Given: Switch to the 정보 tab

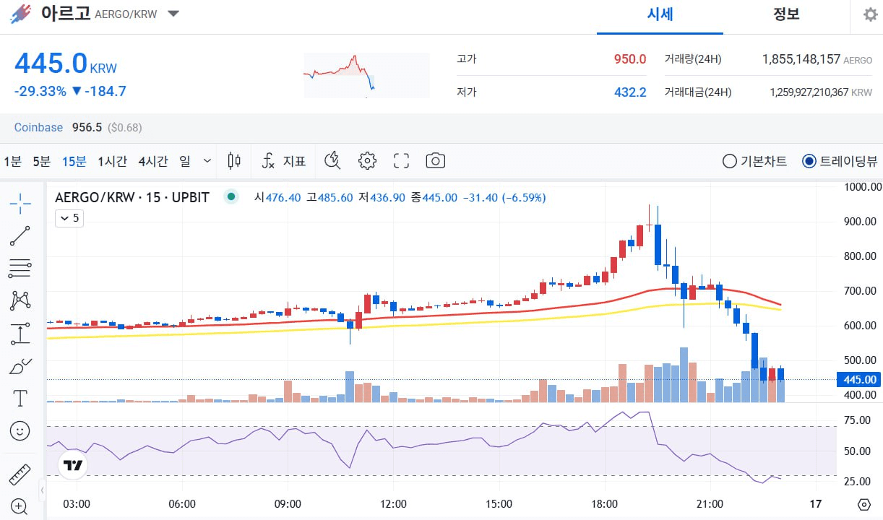Looking at the screenshot, I should click(786, 14).
